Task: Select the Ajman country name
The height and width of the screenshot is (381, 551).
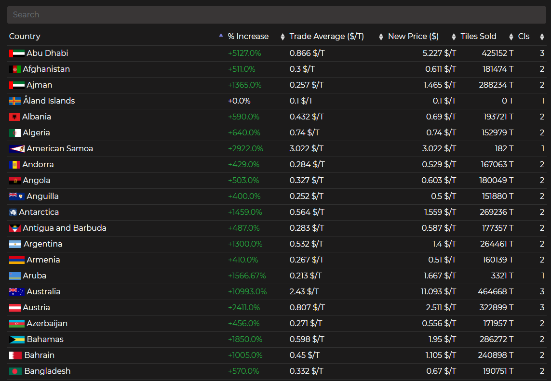Action: (x=40, y=85)
